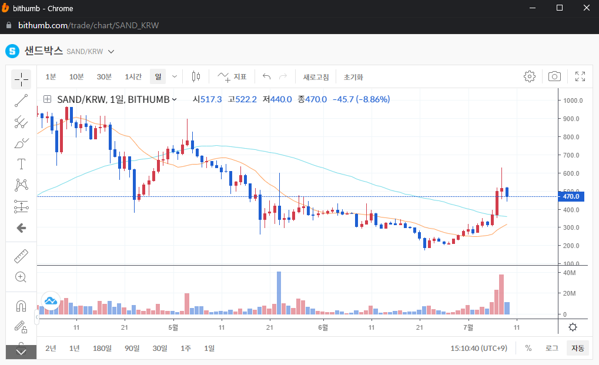The image size is (599, 365).
Task: Click the undo arrow
Action: pyautogui.click(x=266, y=77)
